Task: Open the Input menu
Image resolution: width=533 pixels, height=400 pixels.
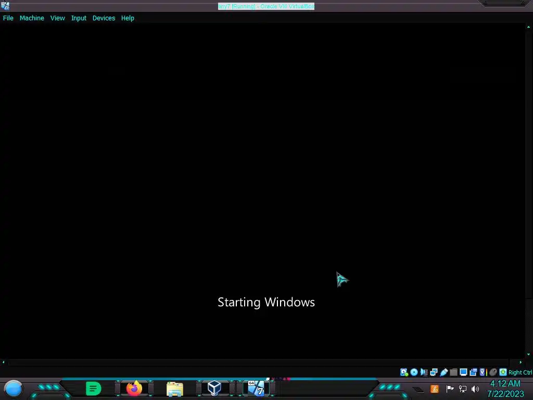Action: click(79, 18)
